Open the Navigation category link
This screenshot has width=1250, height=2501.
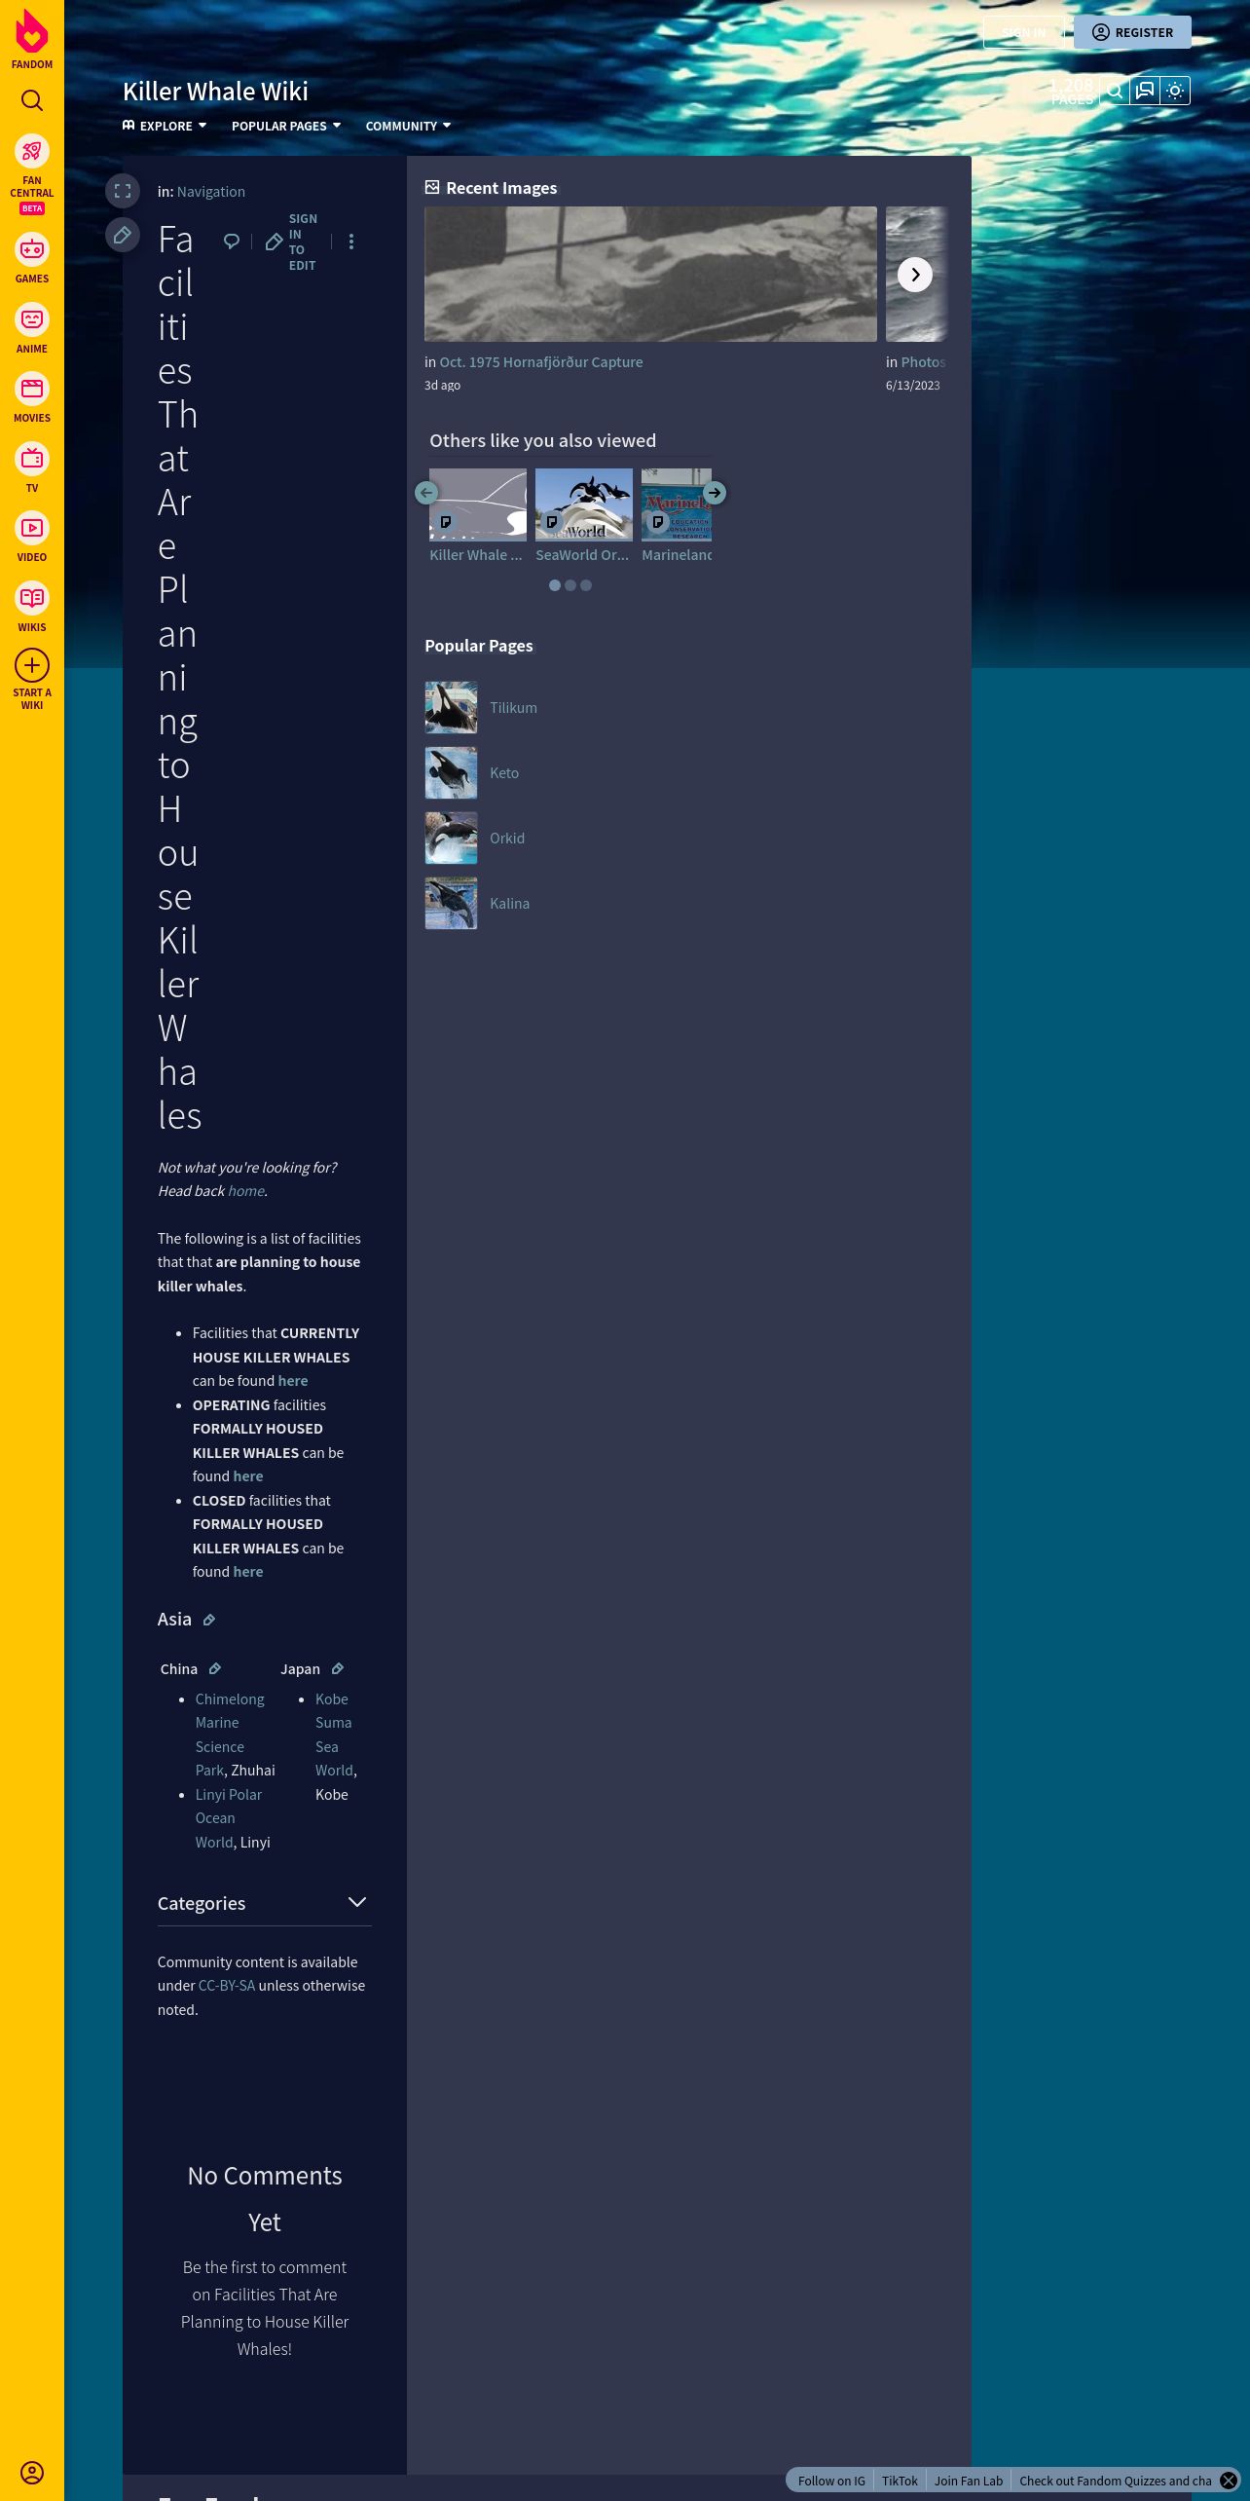(211, 192)
